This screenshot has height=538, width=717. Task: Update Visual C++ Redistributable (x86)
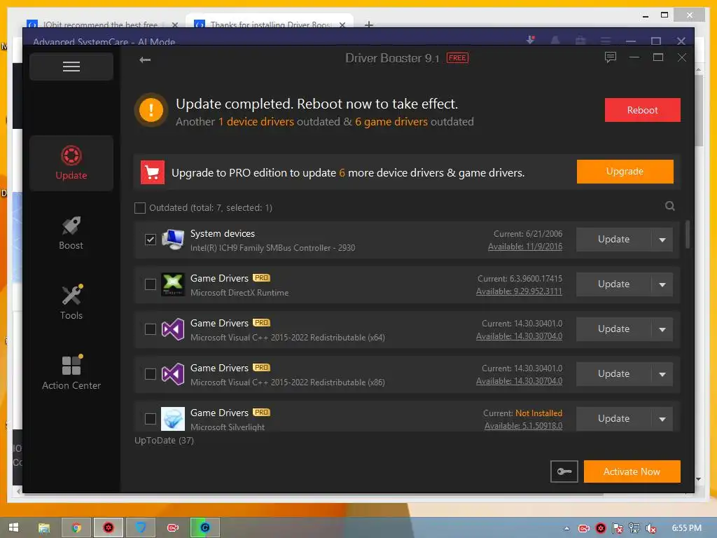613,374
